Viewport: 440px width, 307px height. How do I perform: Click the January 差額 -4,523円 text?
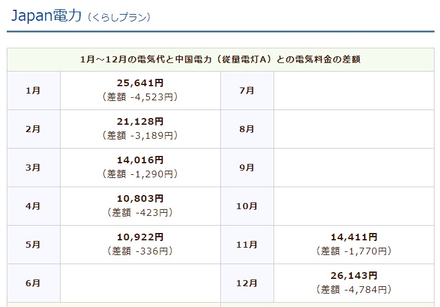(x=140, y=97)
